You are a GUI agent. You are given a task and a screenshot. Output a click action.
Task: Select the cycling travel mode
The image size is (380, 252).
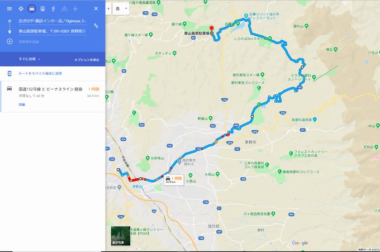pos(64,9)
